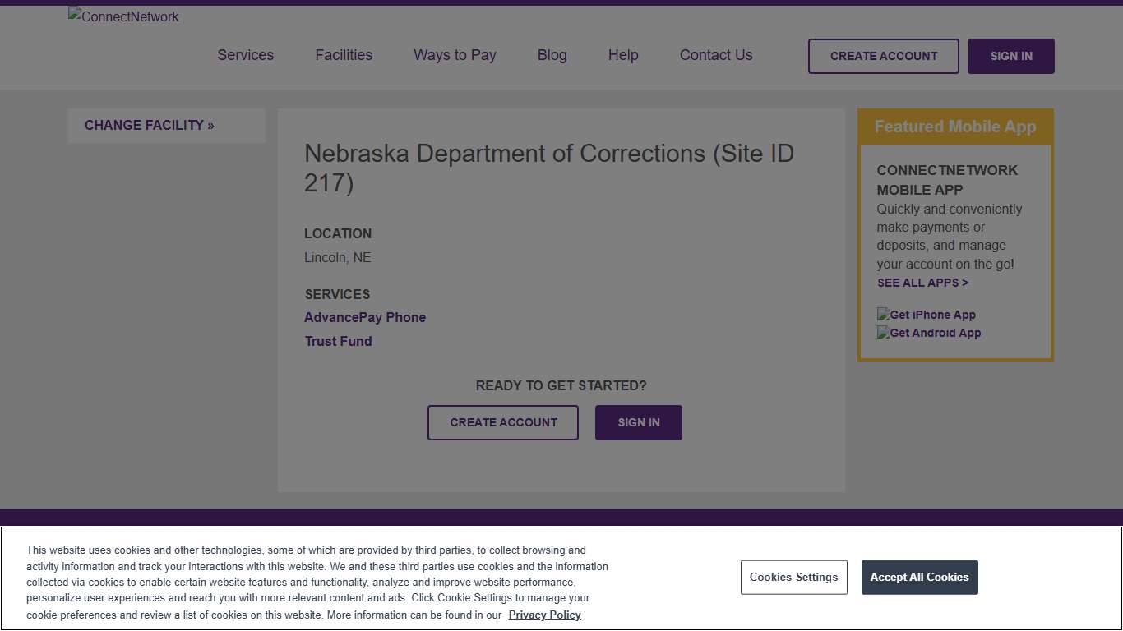Click the ConnectNetwork logo
1123x631 pixels.
[122, 16]
